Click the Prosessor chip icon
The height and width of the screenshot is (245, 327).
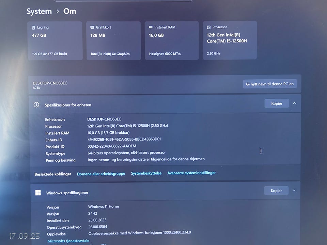(x=208, y=27)
